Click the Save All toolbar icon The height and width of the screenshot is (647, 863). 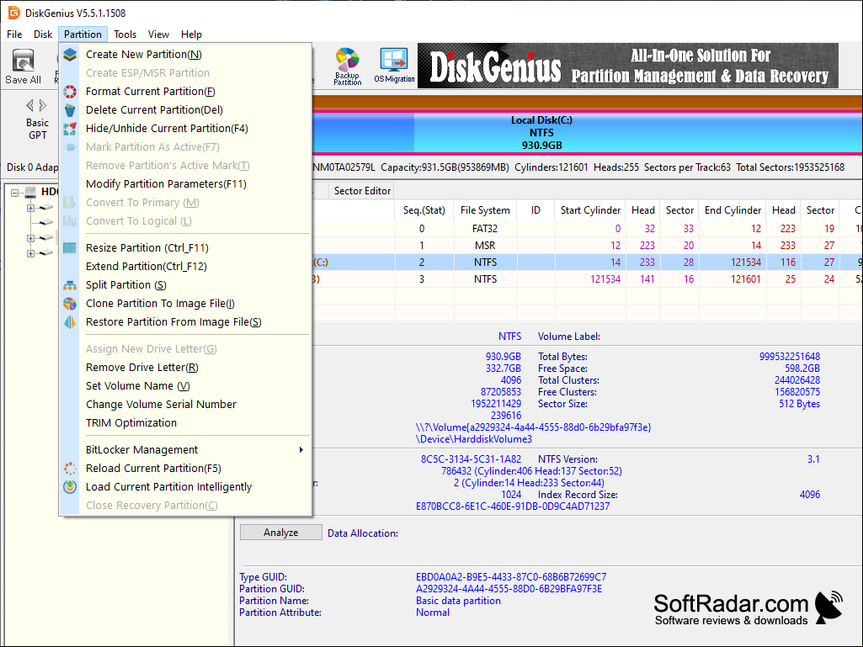(x=23, y=66)
